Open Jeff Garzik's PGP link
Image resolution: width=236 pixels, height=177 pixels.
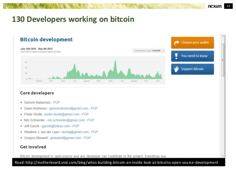pyautogui.click(x=76, y=126)
